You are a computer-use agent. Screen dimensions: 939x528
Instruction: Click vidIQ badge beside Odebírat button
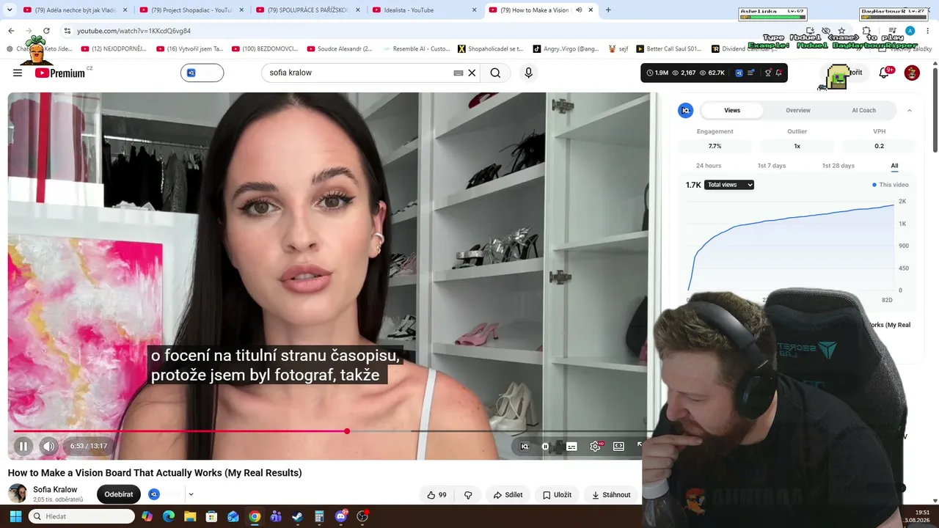coord(154,494)
